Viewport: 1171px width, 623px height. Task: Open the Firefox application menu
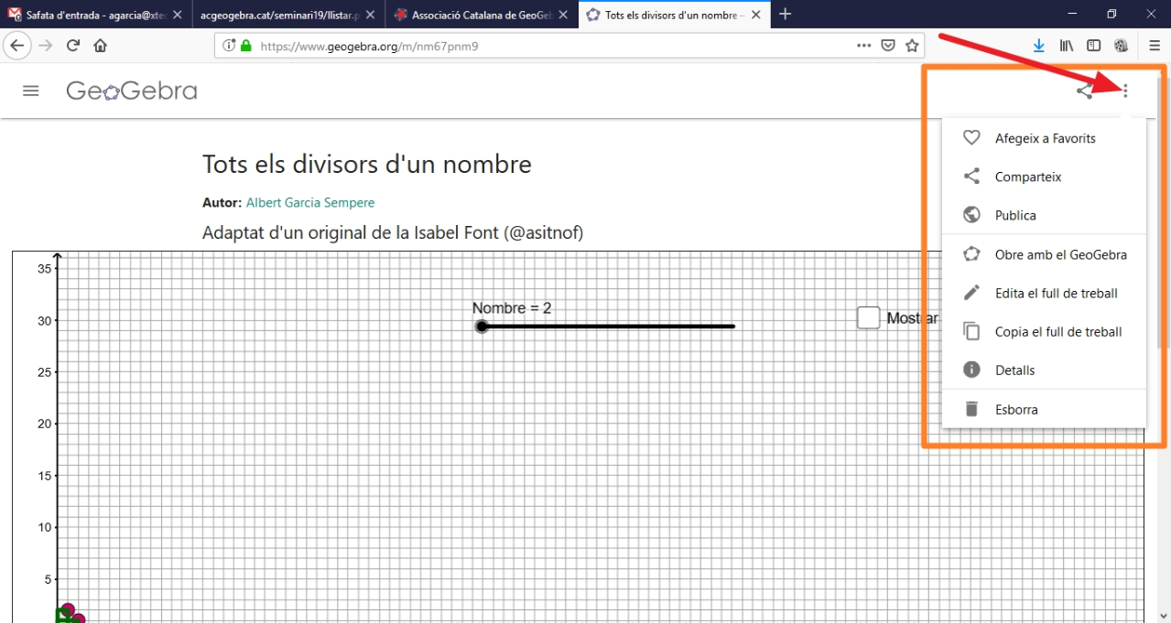(1155, 45)
